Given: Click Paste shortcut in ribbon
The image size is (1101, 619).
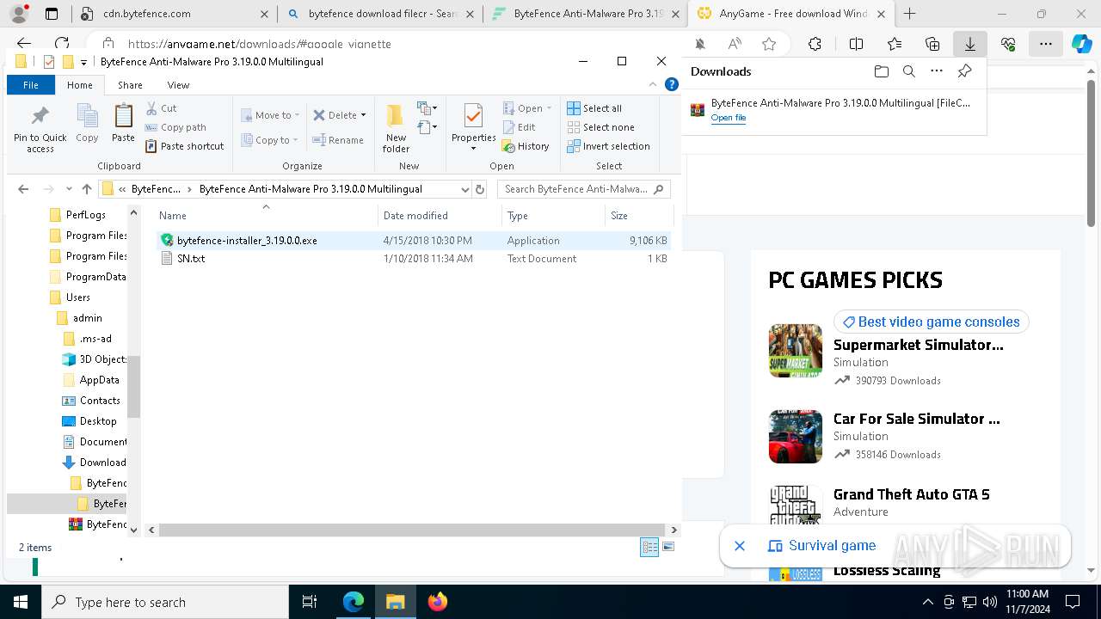Looking at the screenshot, I should (184, 146).
